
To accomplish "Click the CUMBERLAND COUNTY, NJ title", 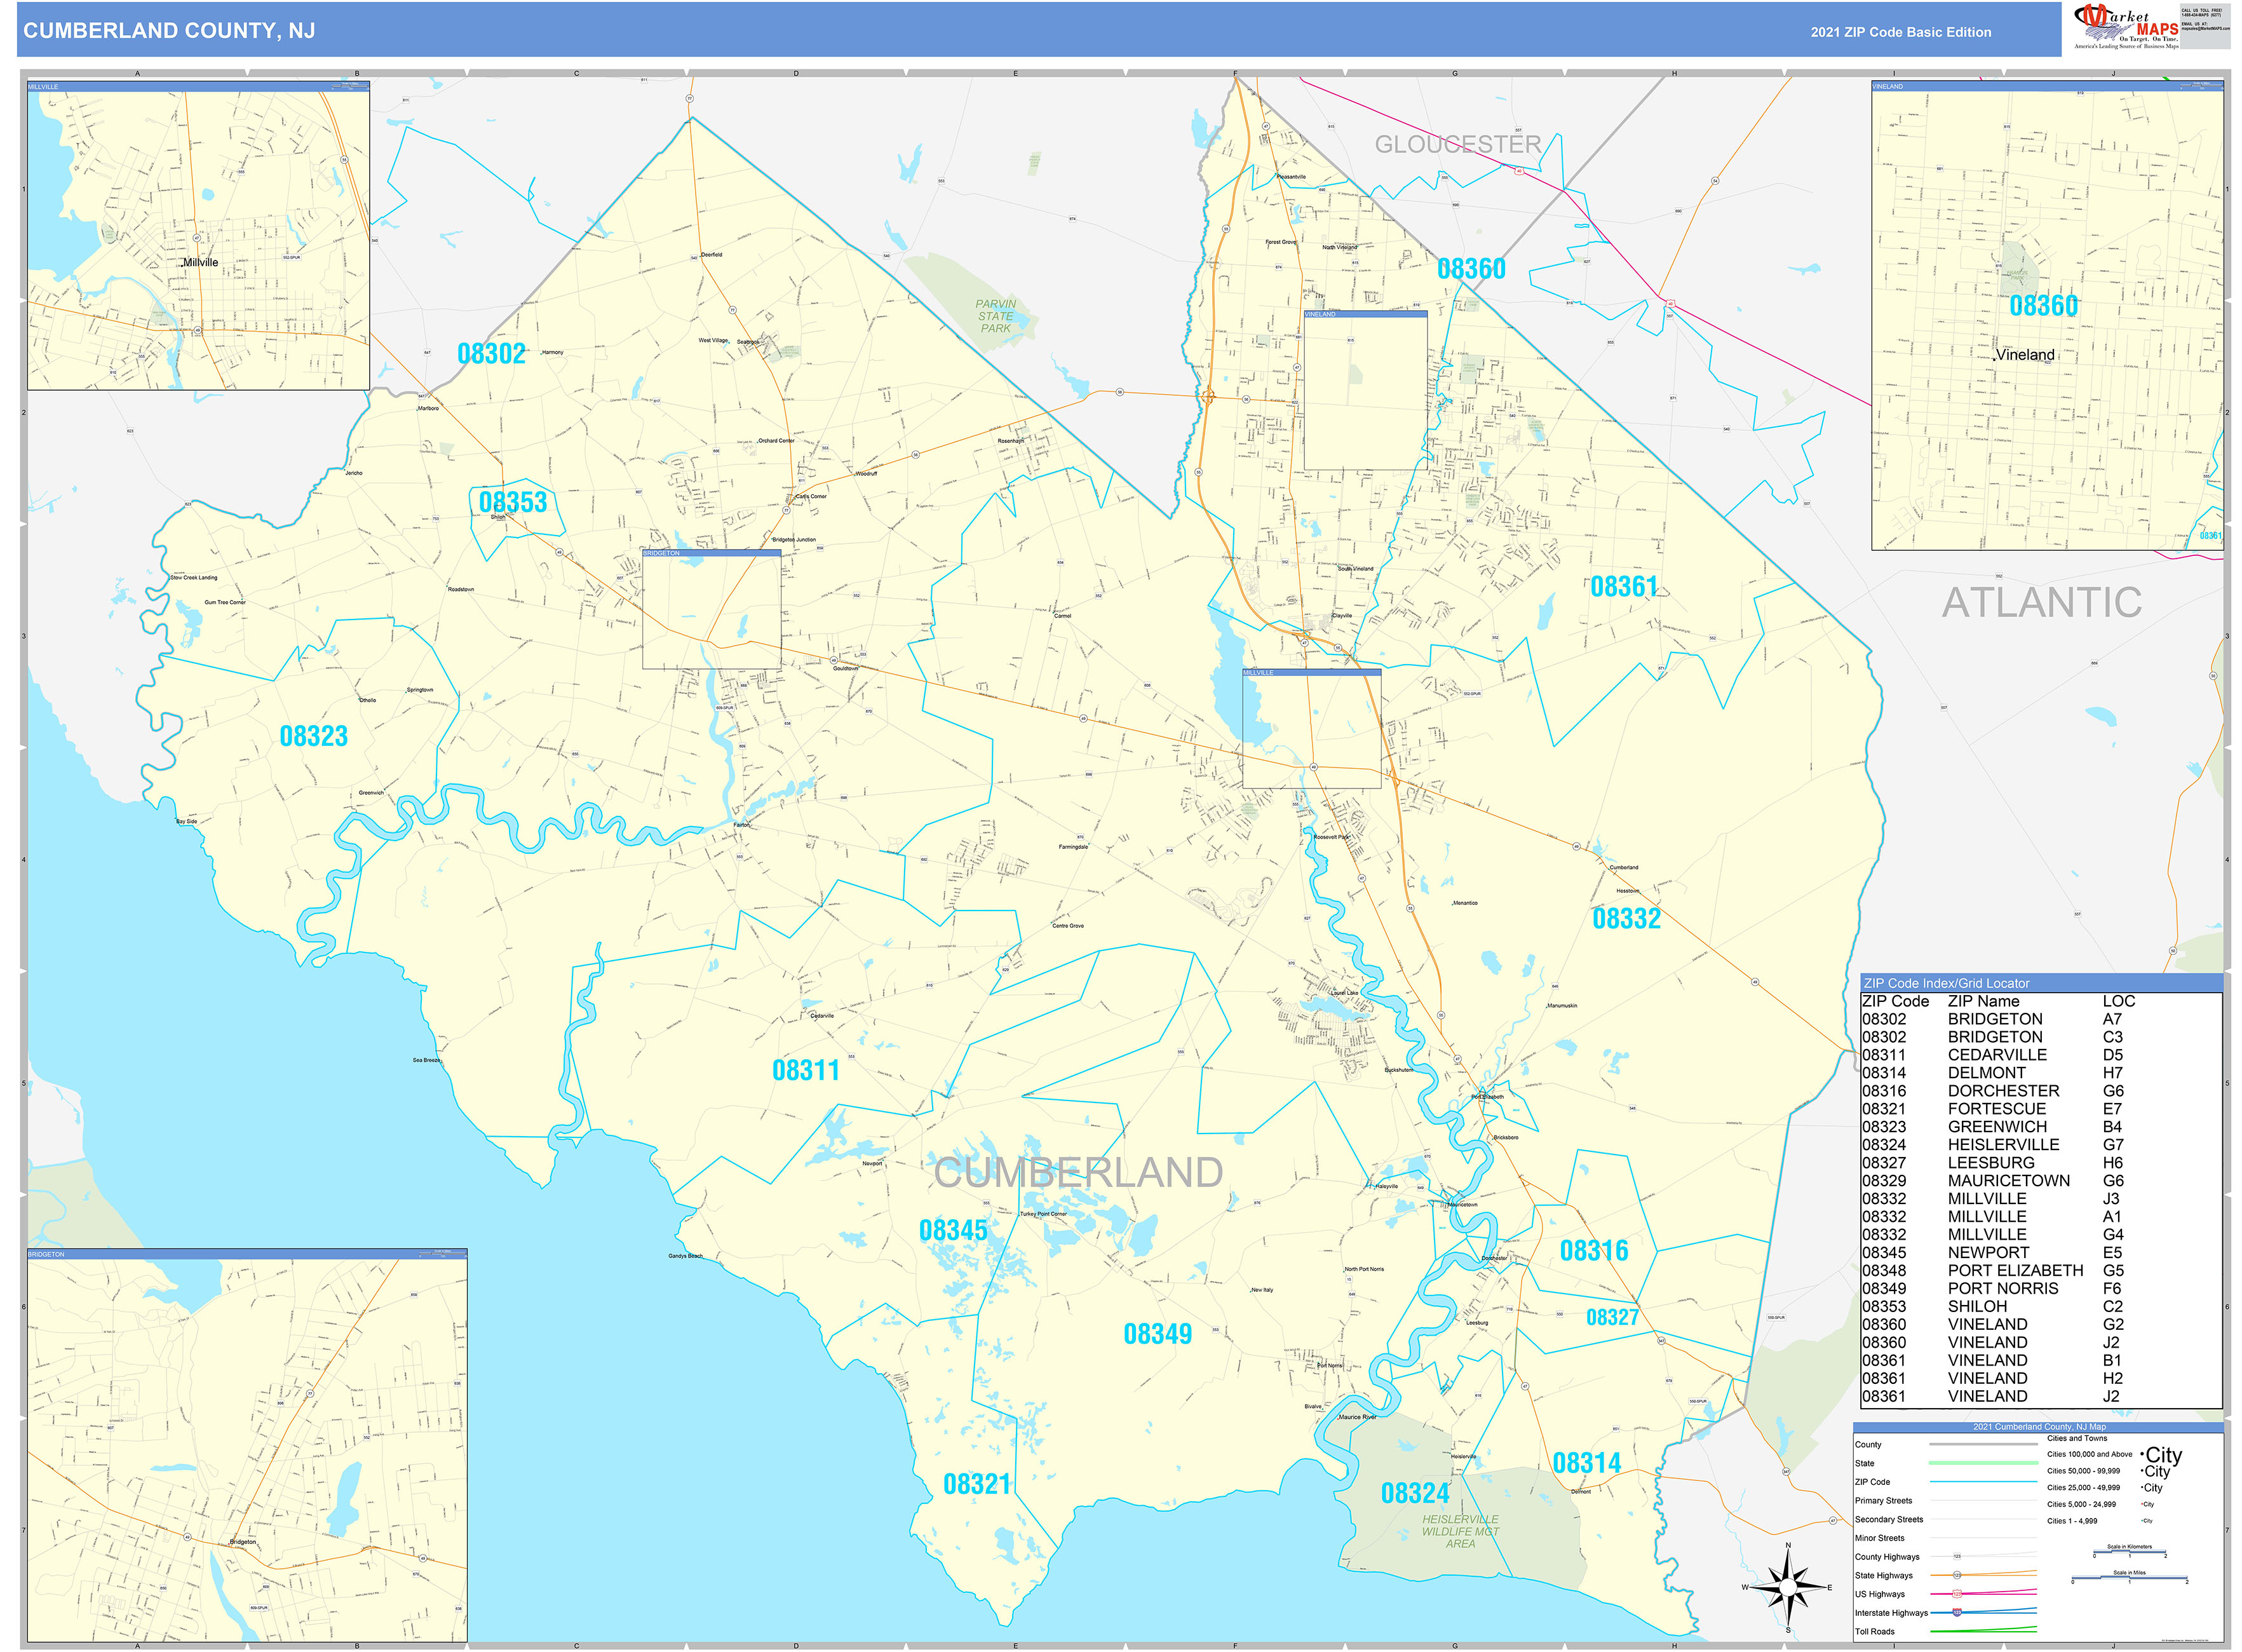I will [x=169, y=31].
